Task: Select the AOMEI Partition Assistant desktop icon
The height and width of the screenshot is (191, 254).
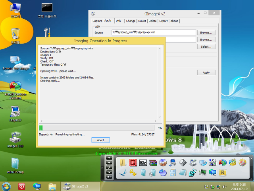Action: [x=15, y=90]
